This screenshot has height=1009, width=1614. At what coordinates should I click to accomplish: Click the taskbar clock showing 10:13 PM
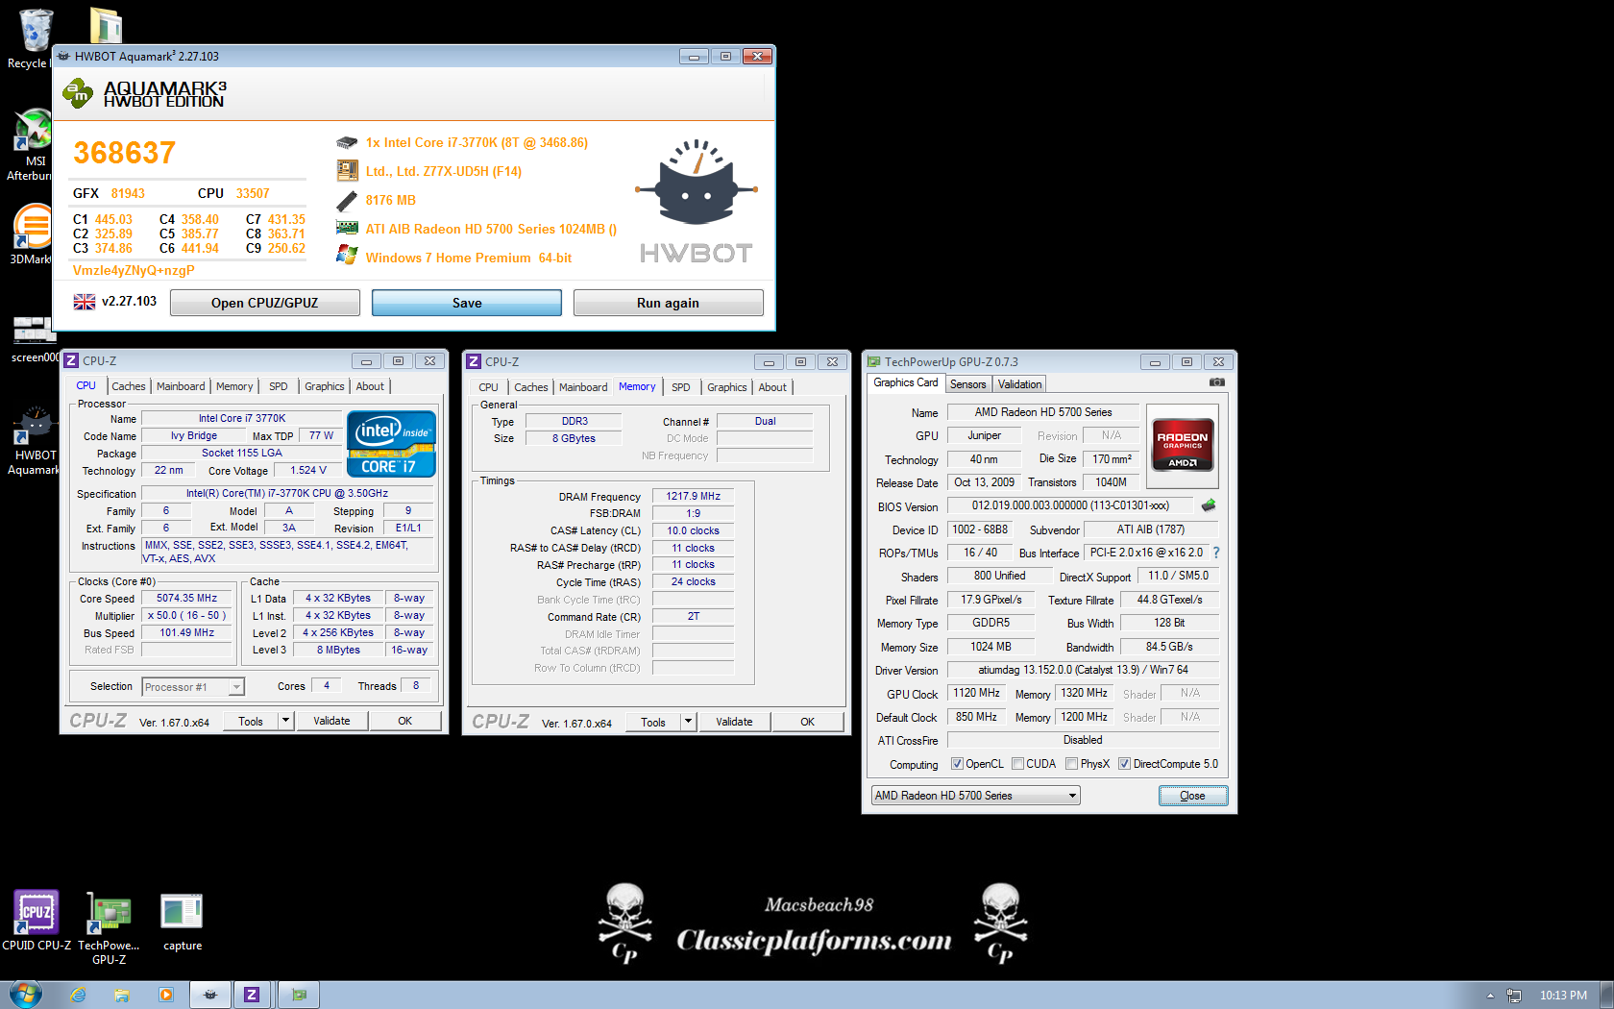[x=1563, y=996]
